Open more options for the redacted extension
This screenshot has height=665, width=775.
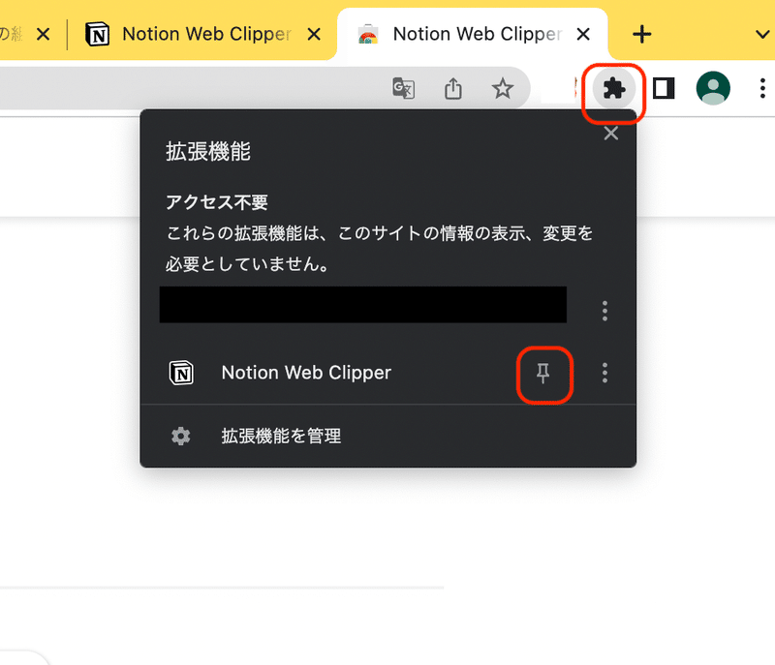pyautogui.click(x=604, y=311)
